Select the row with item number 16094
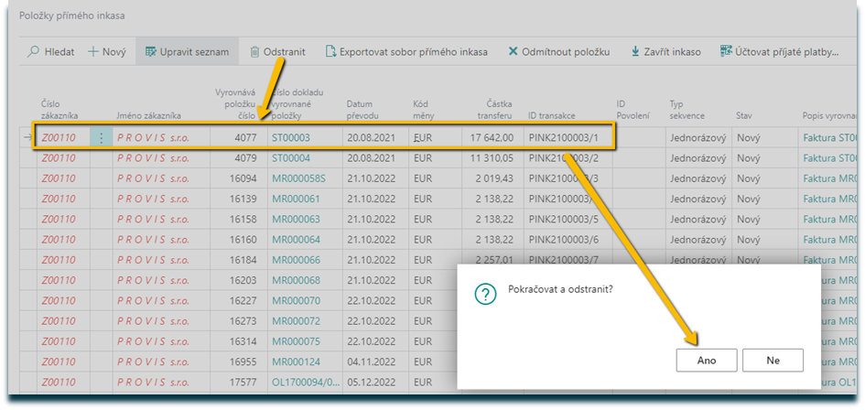The height and width of the screenshot is (410, 865). coord(243,178)
